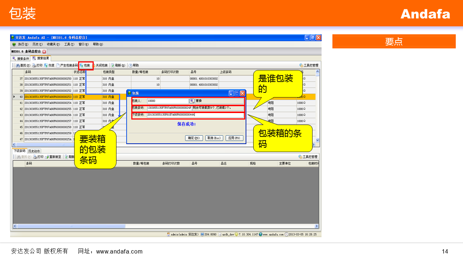Click the 作废 toolbar icon

point(46,65)
